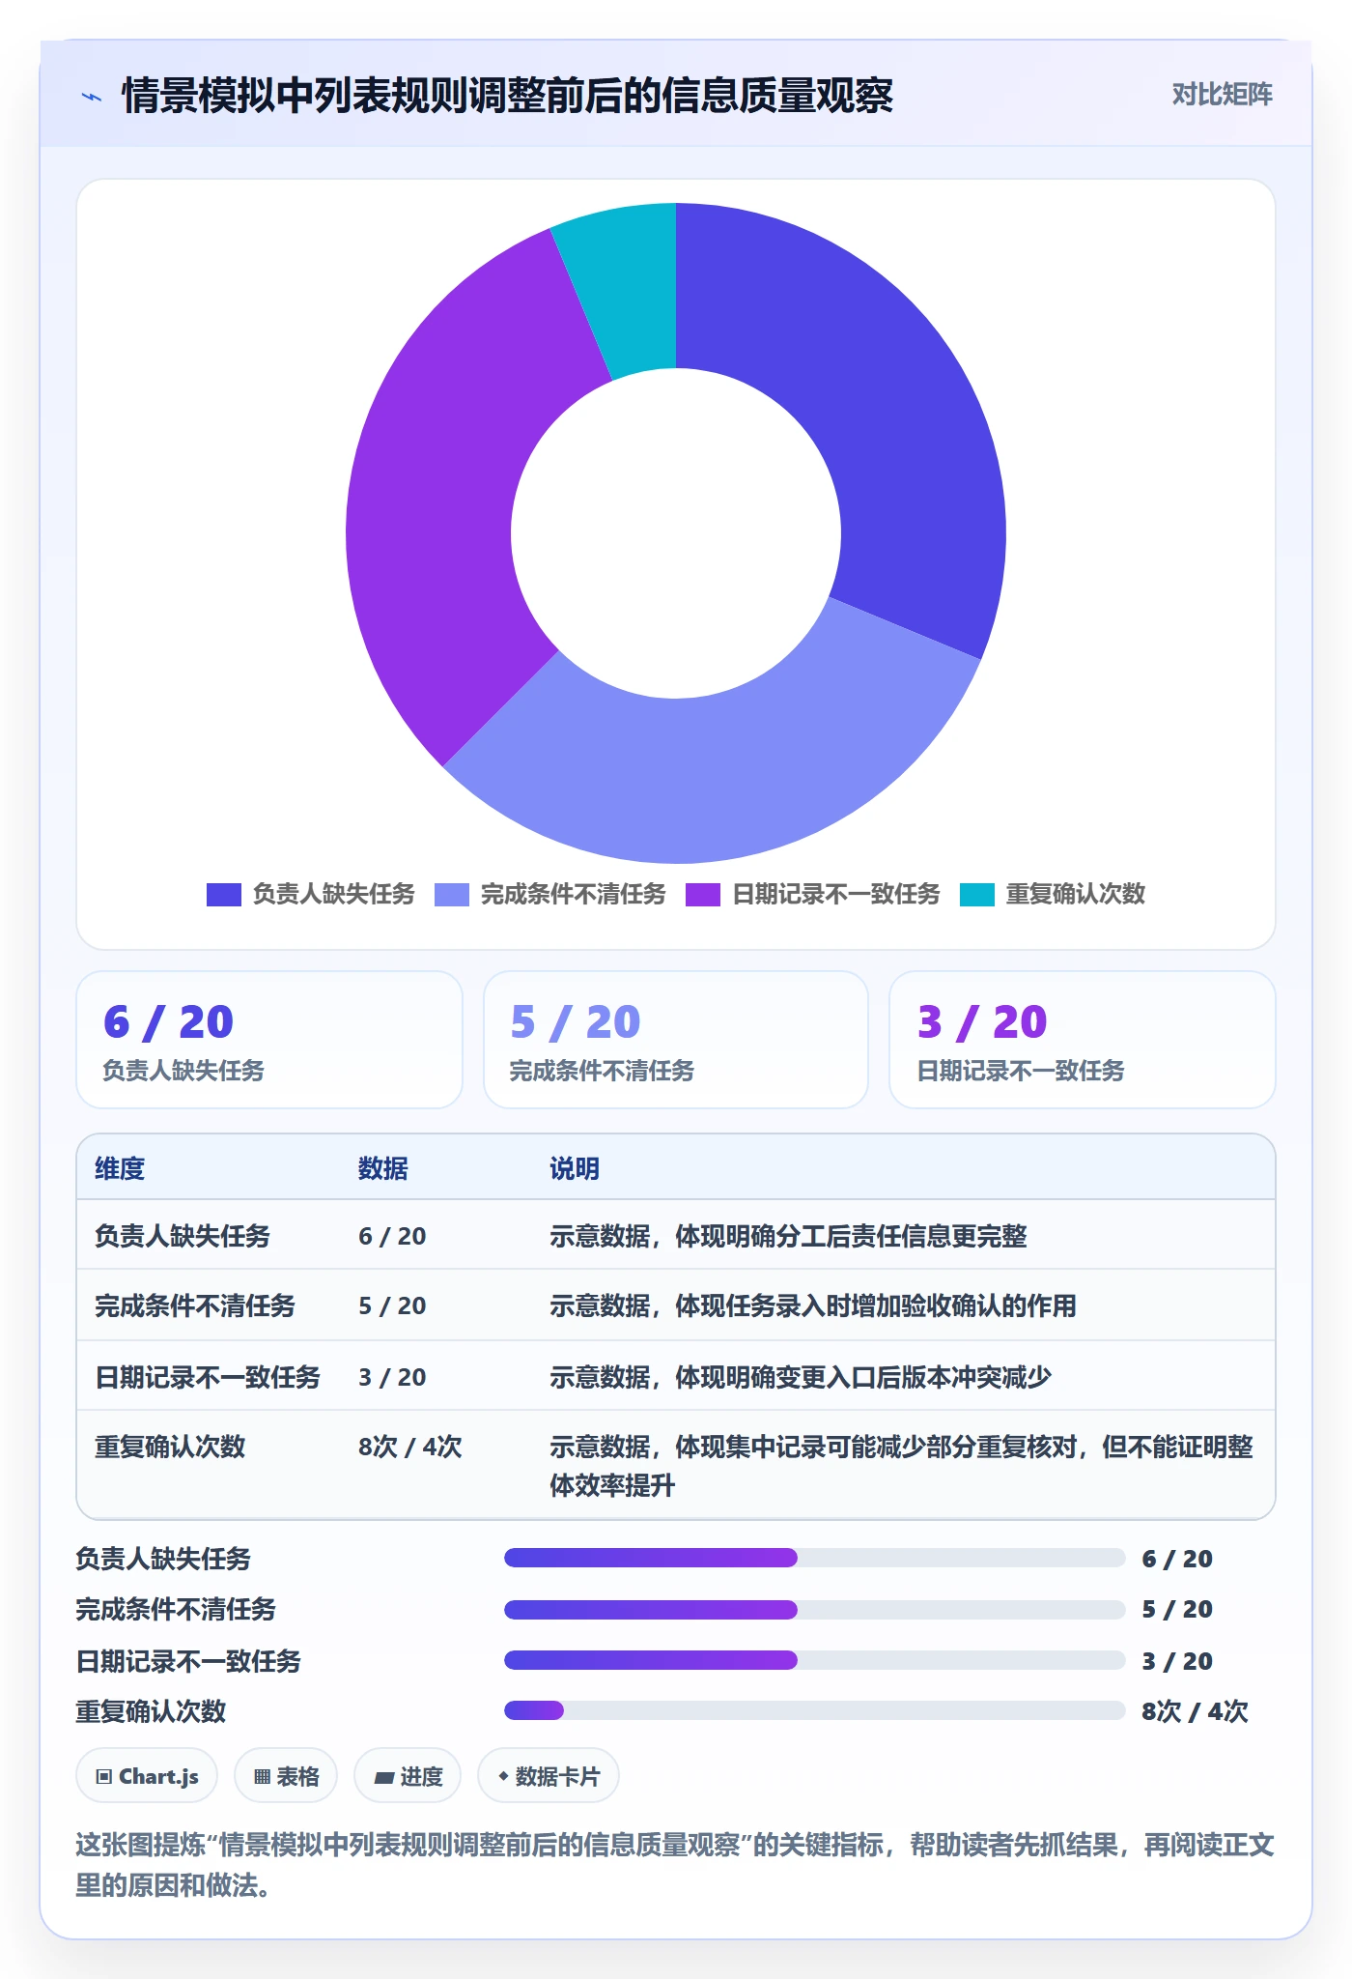This screenshot has width=1352, height=1979.
Task: Click description mentioning 版本冲突减少
Action: pyautogui.click(x=801, y=1377)
